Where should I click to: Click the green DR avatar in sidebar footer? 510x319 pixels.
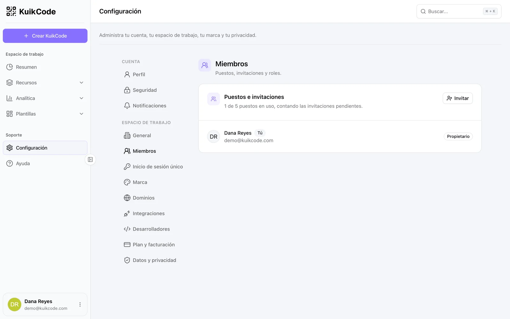point(14,305)
